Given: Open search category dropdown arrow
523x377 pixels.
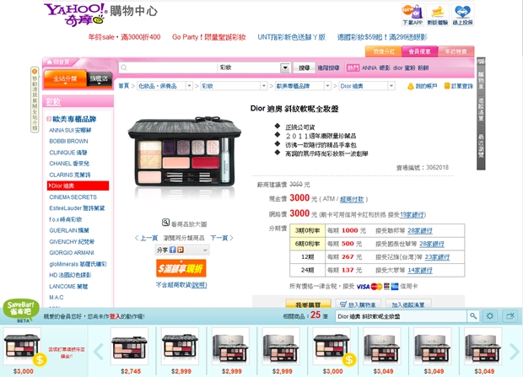Looking at the screenshot, I should 285,67.
